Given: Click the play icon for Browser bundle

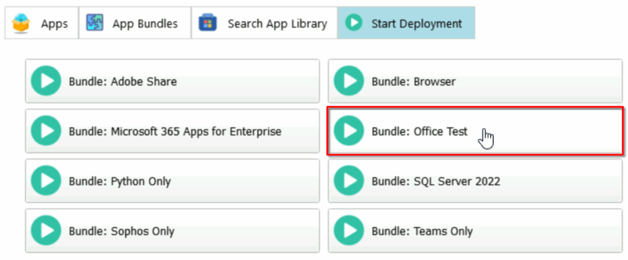Looking at the screenshot, I should [x=349, y=81].
